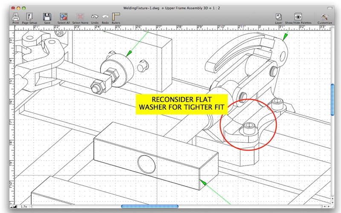
Task: Click the horizontal scrollbar thumb
Action: tap(150, 207)
